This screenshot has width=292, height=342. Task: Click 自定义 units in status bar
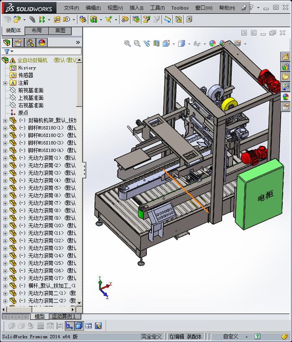click(231, 337)
